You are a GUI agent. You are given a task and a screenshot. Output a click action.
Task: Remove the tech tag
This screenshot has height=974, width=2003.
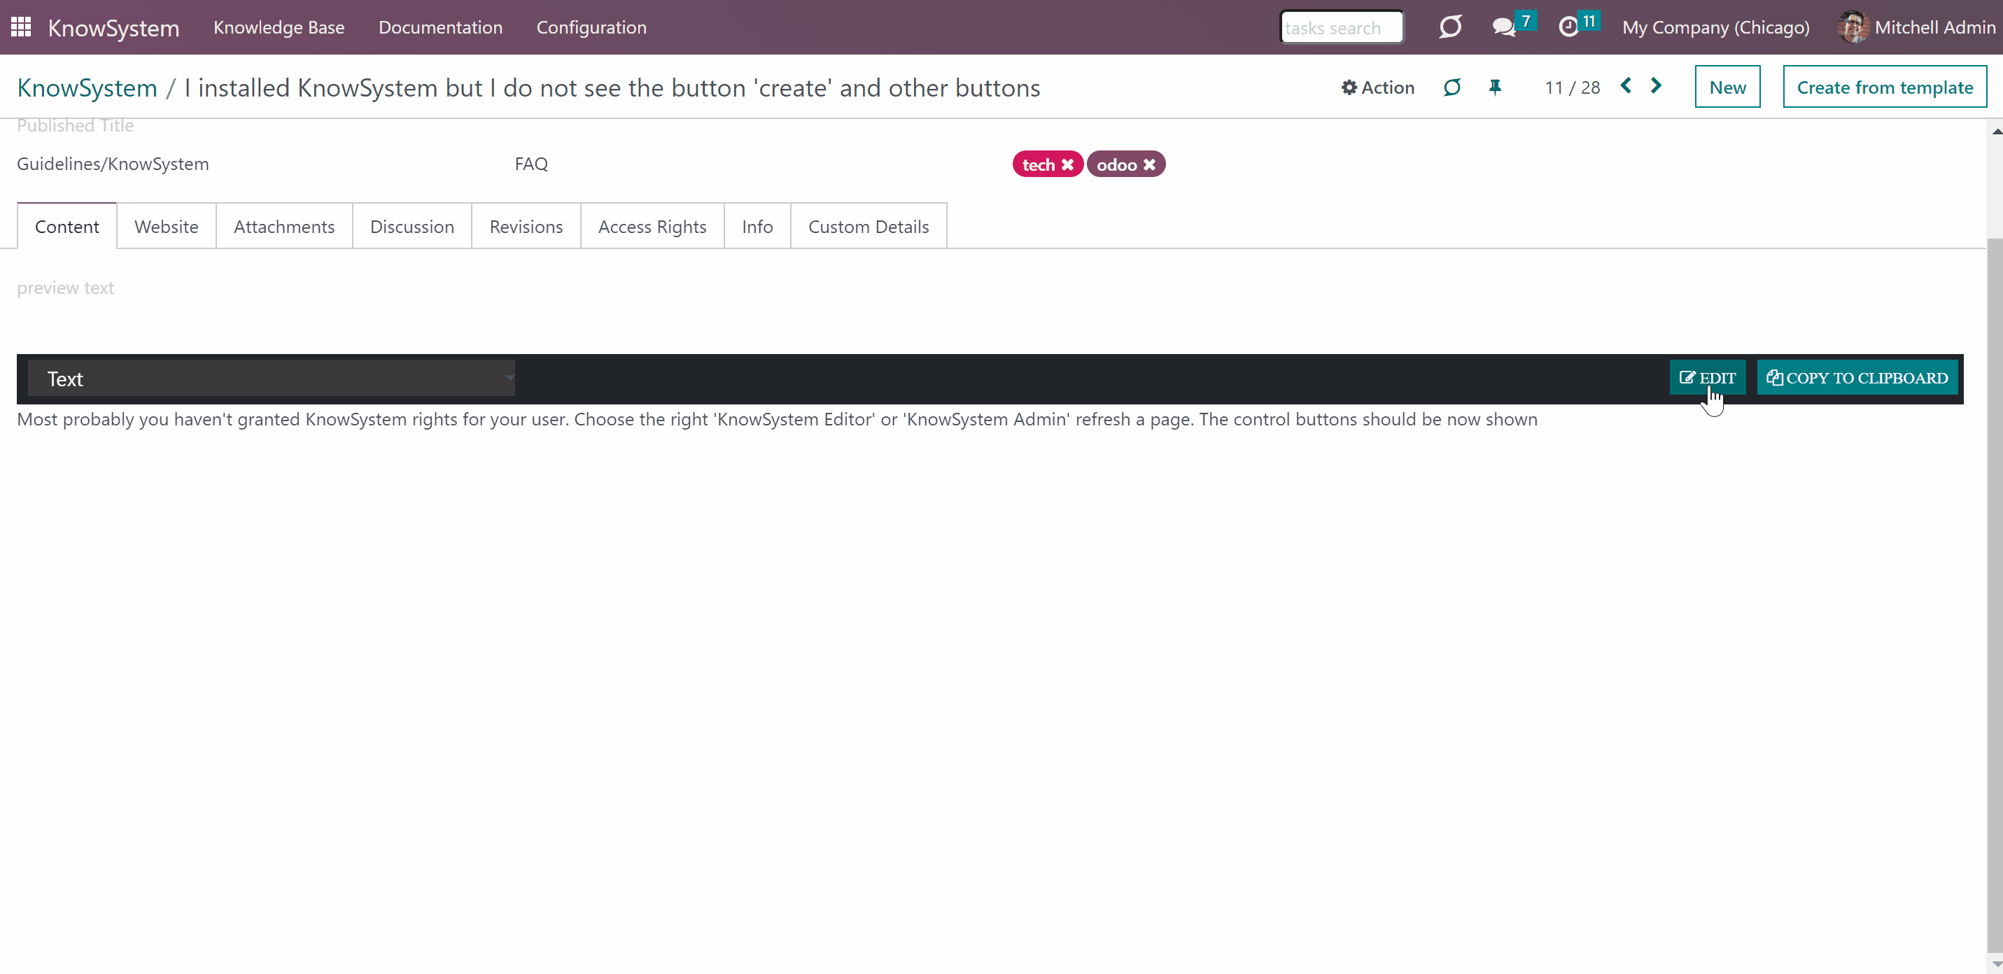point(1067,164)
